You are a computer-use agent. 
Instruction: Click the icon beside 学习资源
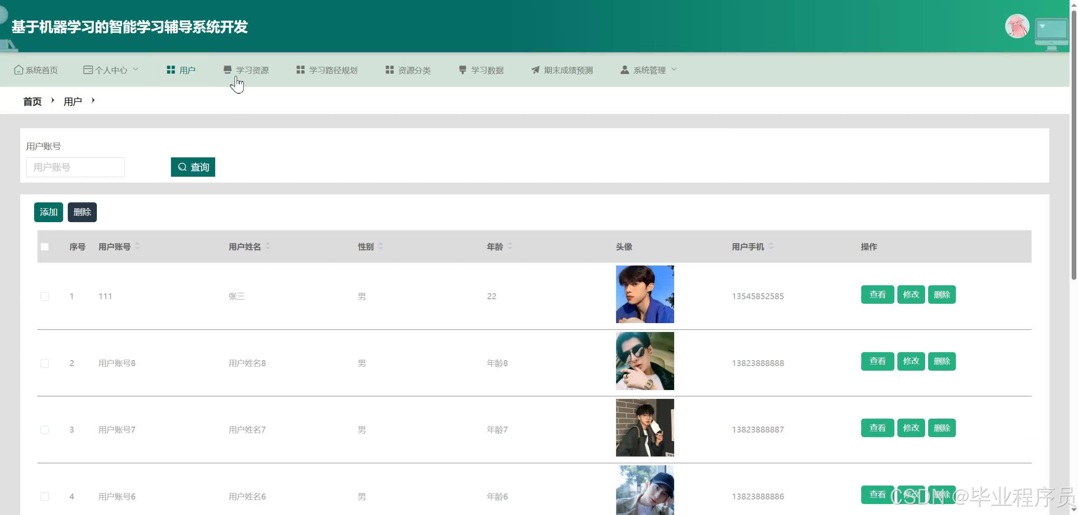point(227,70)
